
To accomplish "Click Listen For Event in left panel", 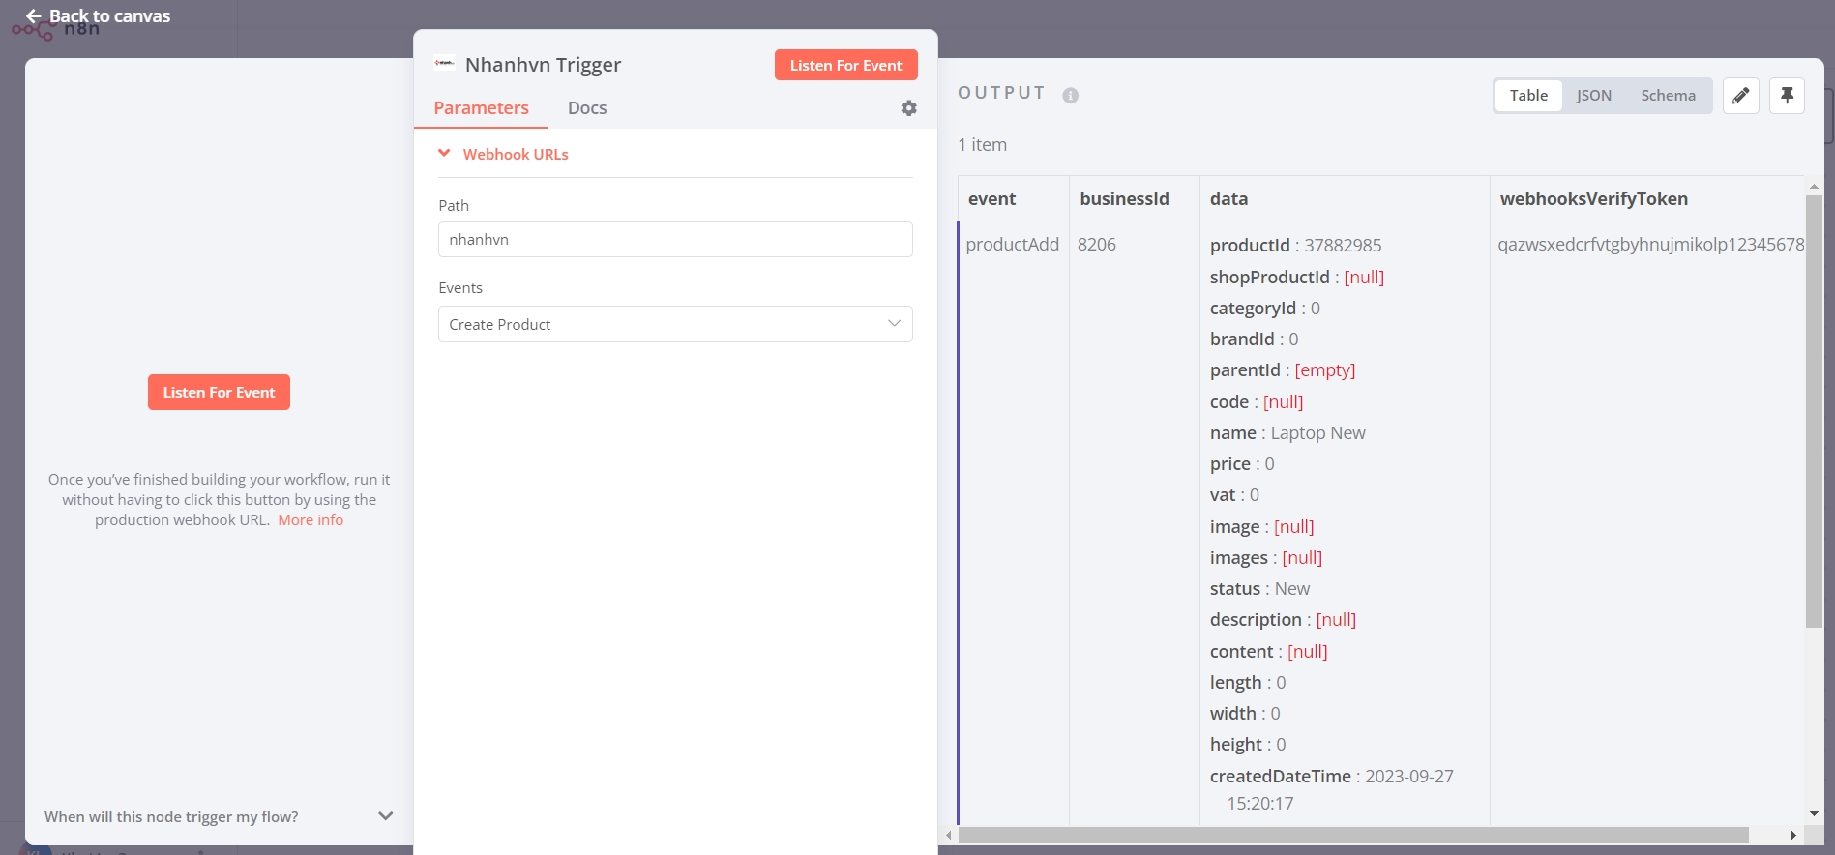I will [219, 392].
